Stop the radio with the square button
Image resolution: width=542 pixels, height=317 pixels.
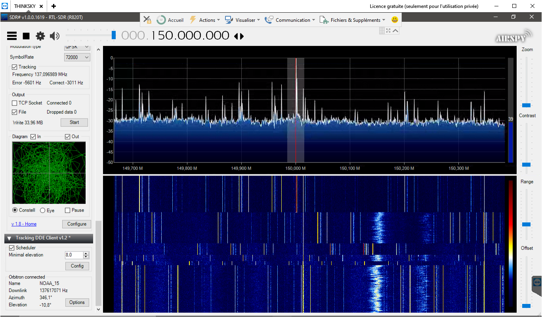[x=26, y=36]
